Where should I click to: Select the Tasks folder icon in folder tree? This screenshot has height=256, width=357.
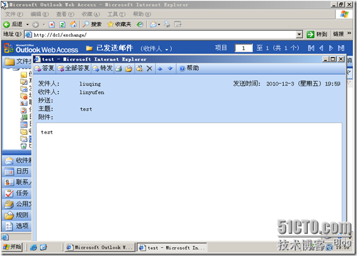(x=24, y=110)
